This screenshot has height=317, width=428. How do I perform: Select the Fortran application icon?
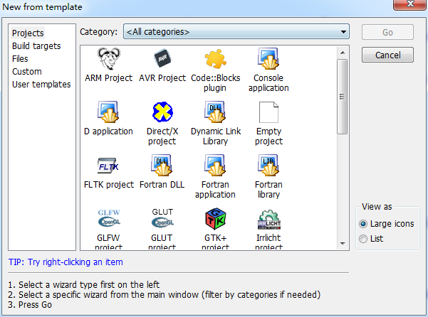click(215, 166)
